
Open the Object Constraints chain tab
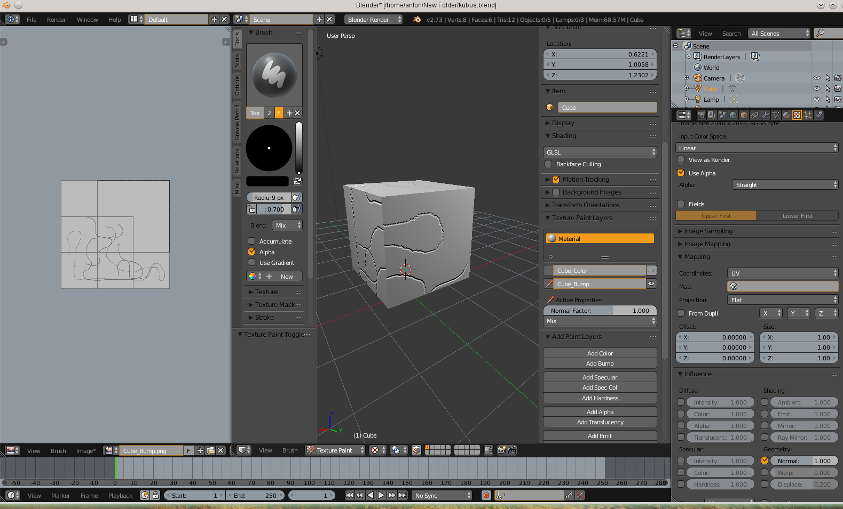[x=754, y=115]
